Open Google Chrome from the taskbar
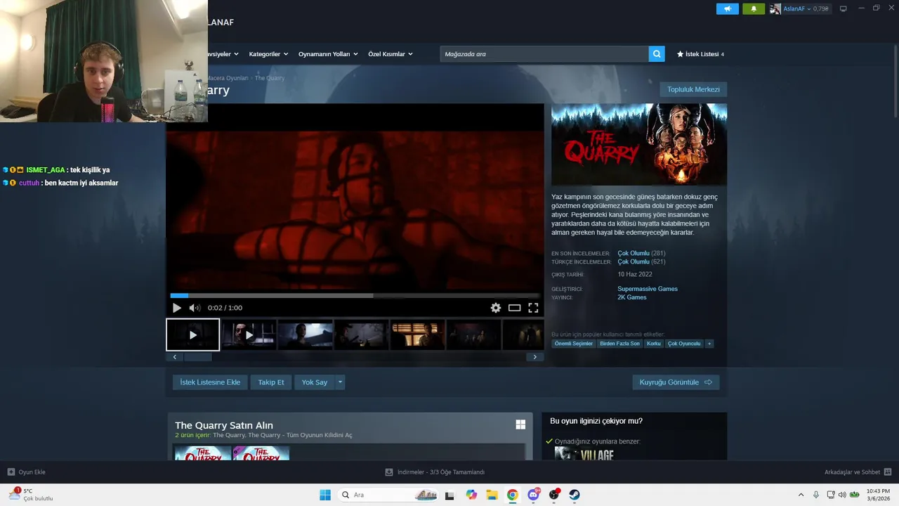 coord(513,495)
